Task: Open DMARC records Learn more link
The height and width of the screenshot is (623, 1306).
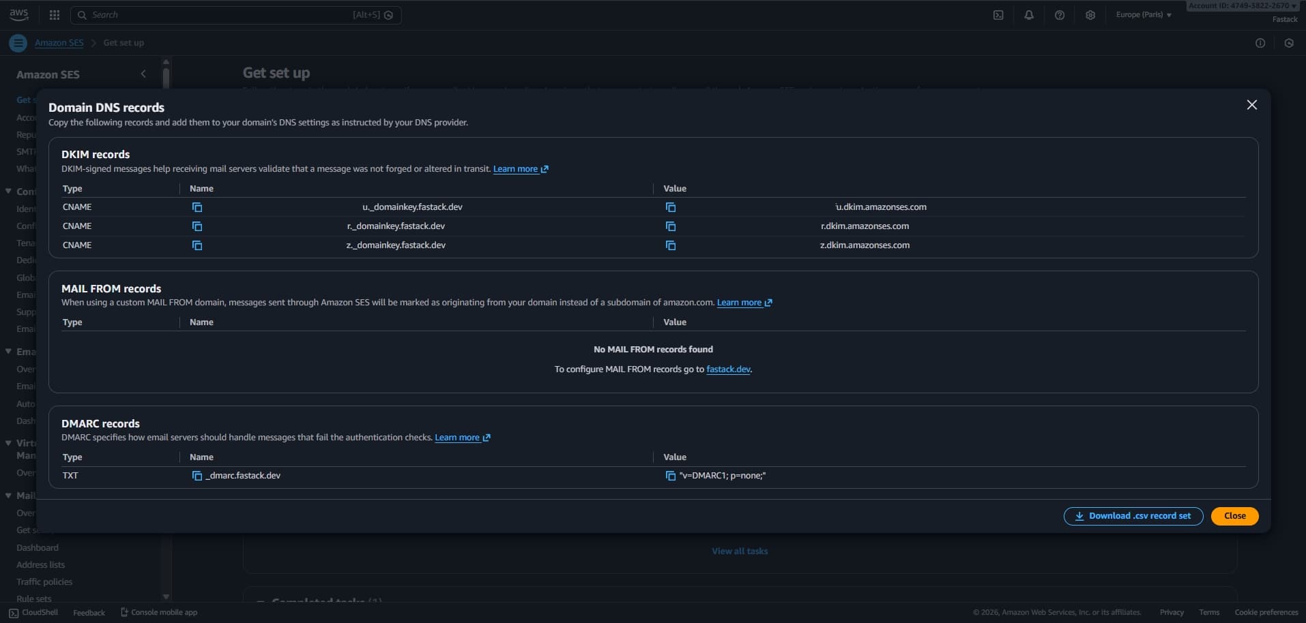Action: tap(463, 438)
